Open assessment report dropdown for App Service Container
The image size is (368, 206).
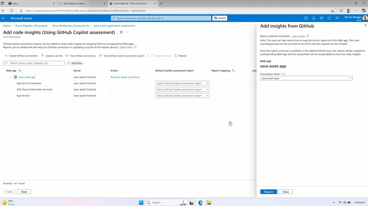tap(182, 83)
